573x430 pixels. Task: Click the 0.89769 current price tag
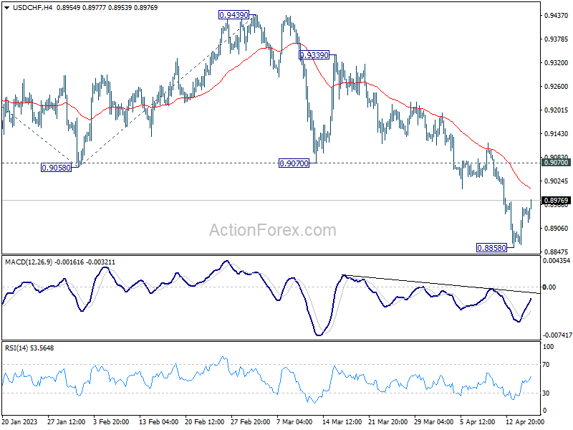[557, 201]
